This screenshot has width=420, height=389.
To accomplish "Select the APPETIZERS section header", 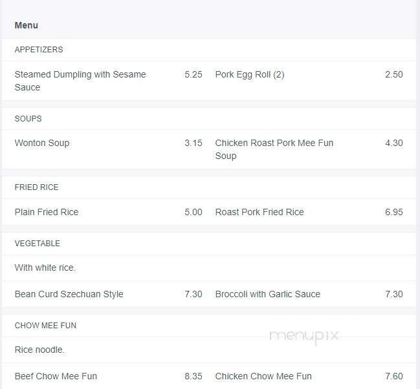I will tap(39, 50).
